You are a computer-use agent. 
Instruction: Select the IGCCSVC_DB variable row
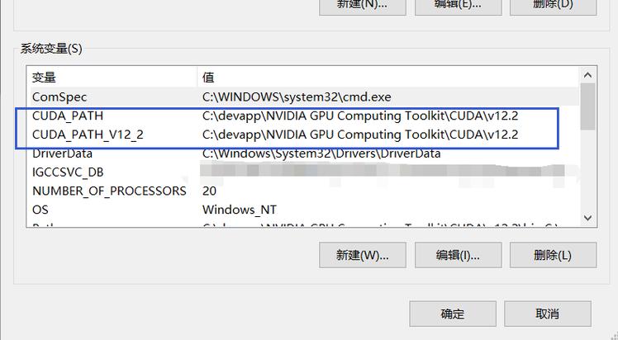pos(303,172)
